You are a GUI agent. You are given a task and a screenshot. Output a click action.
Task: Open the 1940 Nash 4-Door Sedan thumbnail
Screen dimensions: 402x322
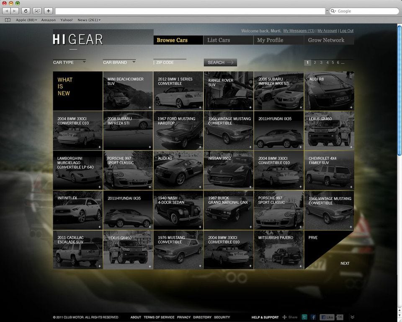point(178,210)
